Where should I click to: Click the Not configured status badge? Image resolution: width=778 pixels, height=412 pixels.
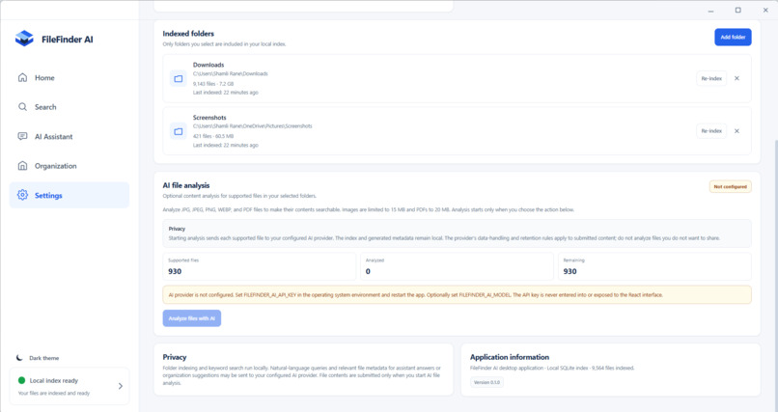pyautogui.click(x=730, y=187)
